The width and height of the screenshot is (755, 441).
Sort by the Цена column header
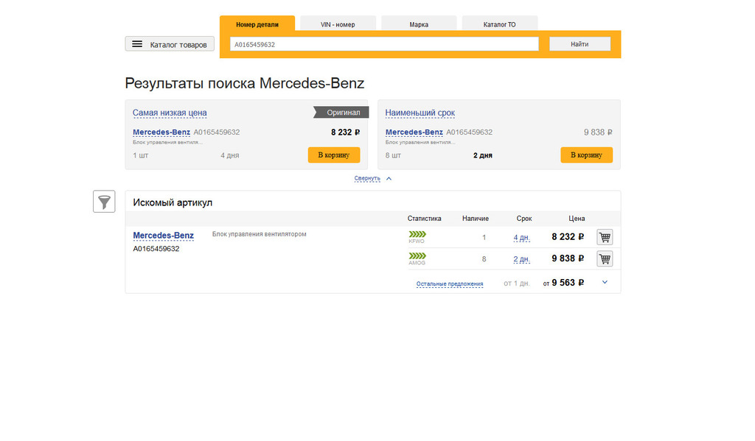tap(577, 219)
